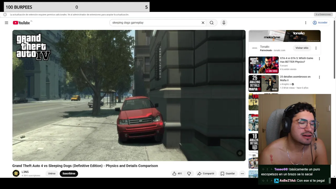Click the Knightz channel name
336x189 pixels.
(286, 84)
